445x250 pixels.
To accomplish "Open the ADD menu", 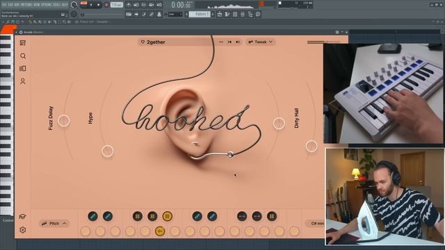I will 17,5.
